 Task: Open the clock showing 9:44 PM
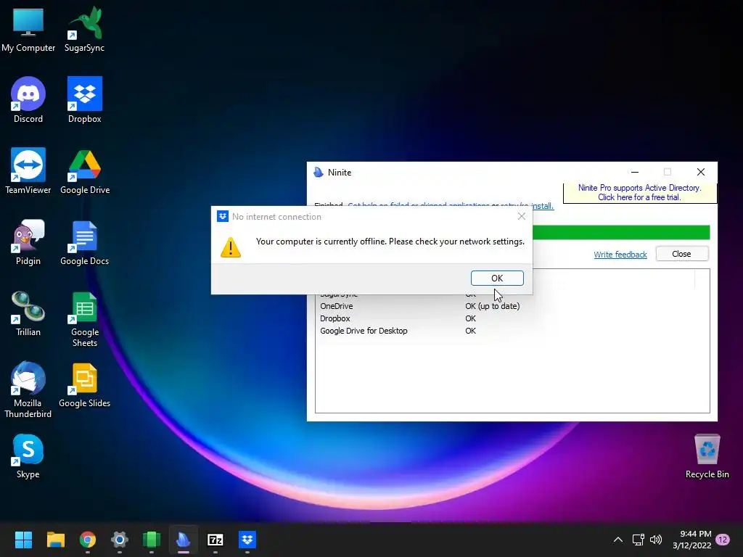pos(691,540)
